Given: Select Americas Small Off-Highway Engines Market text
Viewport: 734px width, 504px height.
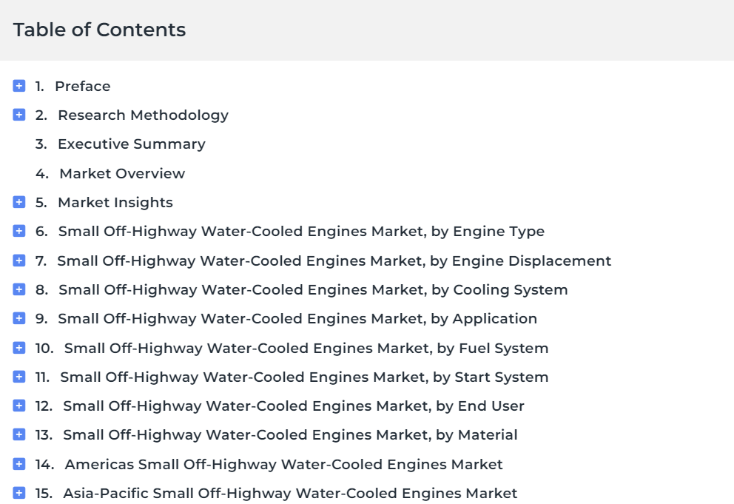Looking at the screenshot, I should click(x=283, y=465).
